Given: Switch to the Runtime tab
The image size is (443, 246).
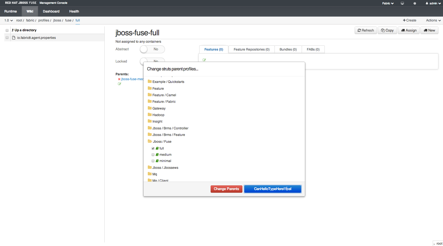Looking at the screenshot, I should (x=11, y=11).
